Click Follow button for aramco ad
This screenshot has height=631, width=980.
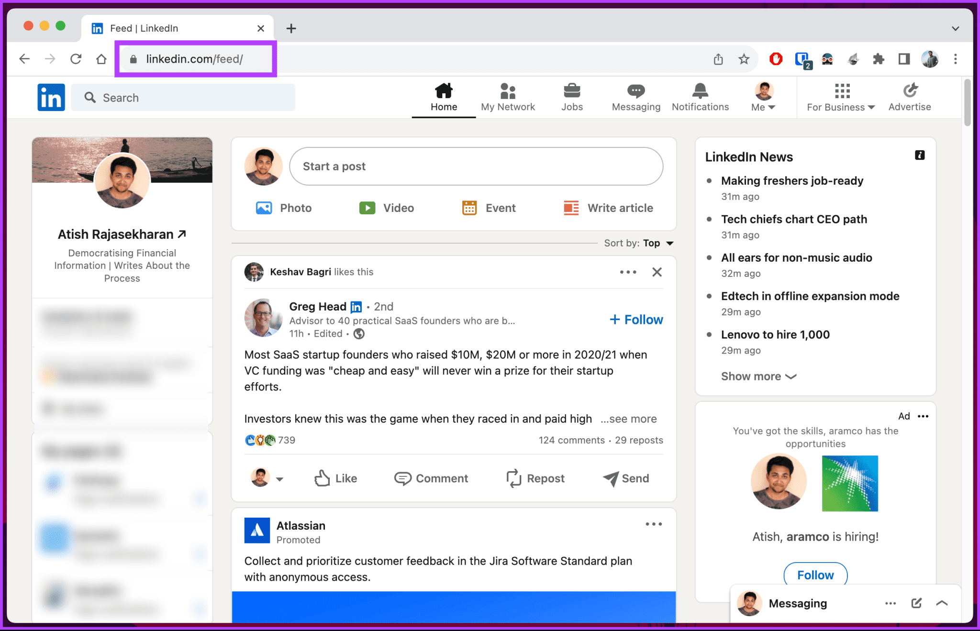814,575
